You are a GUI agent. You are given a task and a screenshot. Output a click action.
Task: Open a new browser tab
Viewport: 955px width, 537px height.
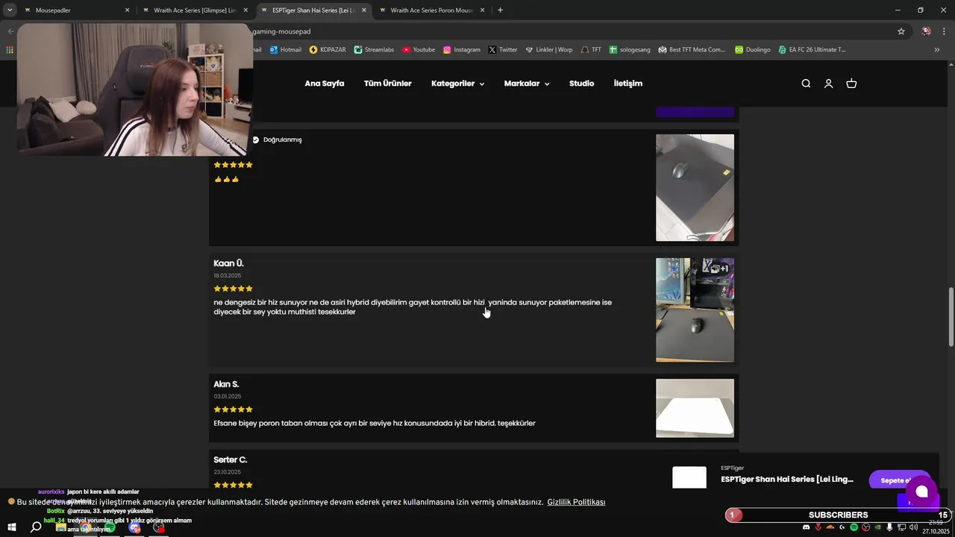(500, 10)
